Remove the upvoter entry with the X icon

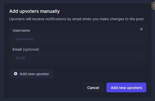tap(141, 29)
